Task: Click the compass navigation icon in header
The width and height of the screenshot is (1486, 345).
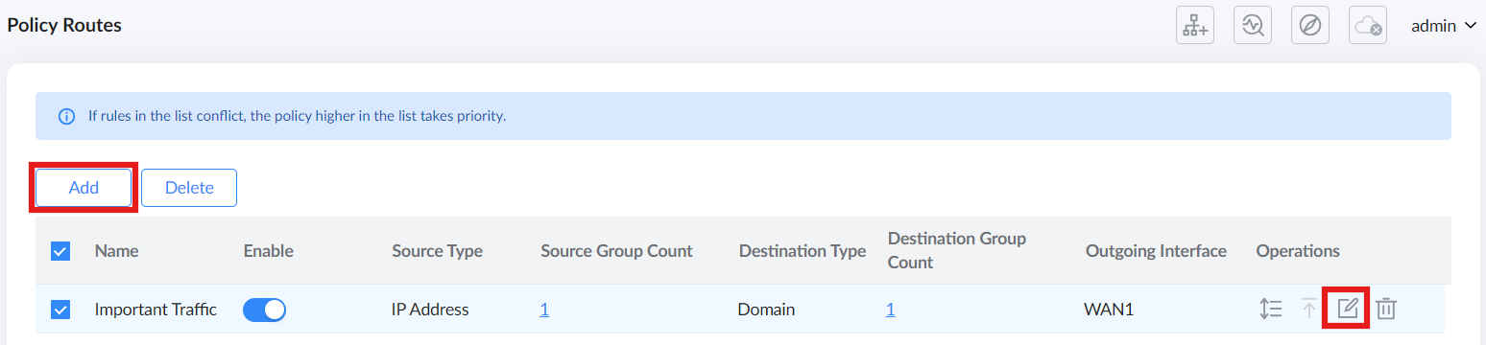Action: point(1309,26)
